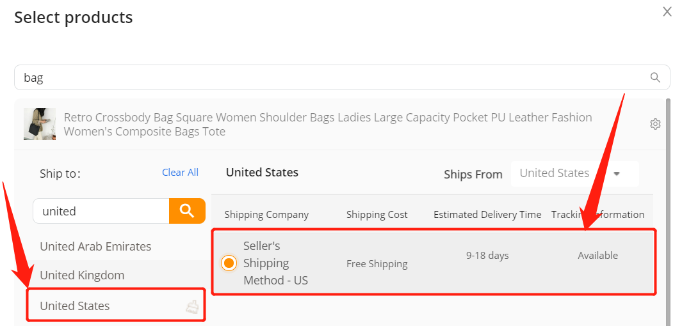Close the Select products dialog
682x326 pixels.
[667, 12]
